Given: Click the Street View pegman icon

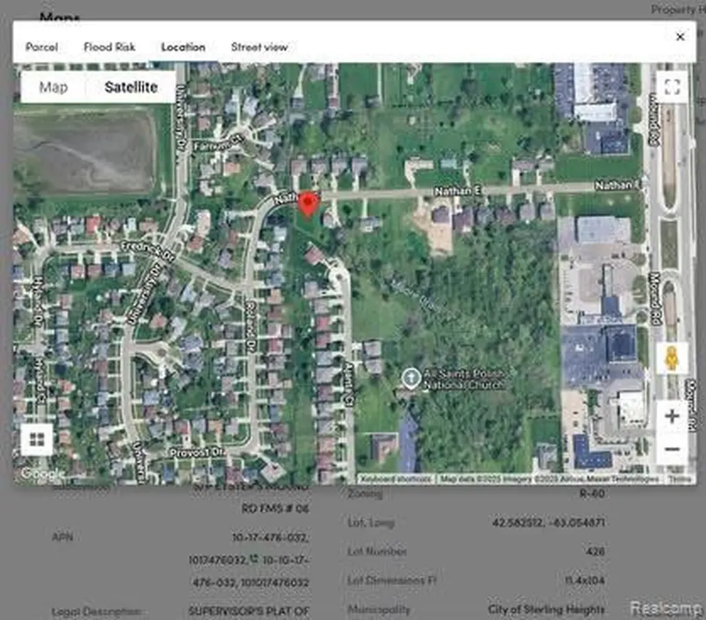Looking at the screenshot, I should [672, 359].
